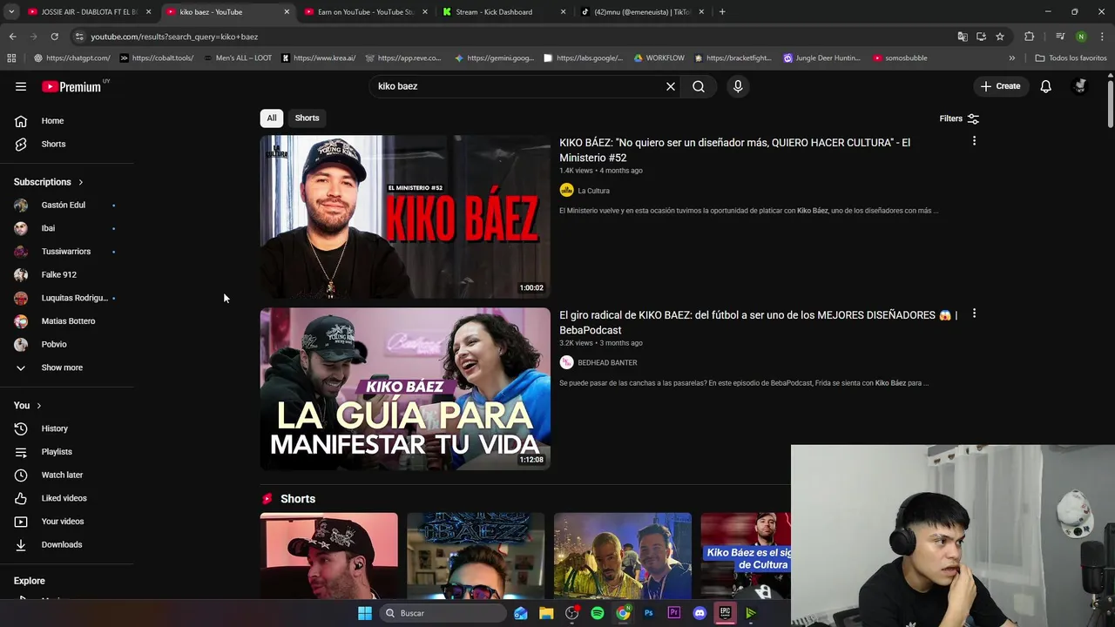
Task: Open Epic Games from the taskbar
Action: coord(725,613)
